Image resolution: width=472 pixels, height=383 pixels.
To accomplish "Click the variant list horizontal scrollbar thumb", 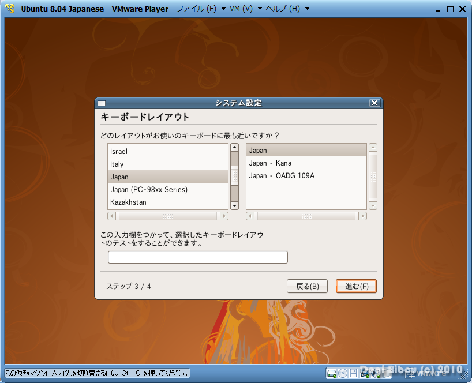I will (x=306, y=216).
